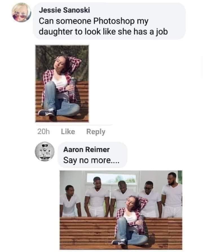Open Jessie Sanoski's profile picture
Image resolution: width=203 pixels, height=252 pixels.
point(22,13)
